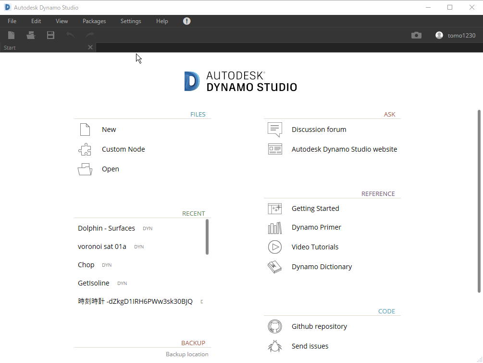The image size is (483, 363).
Task: Open the Help menu
Action: pos(162,21)
